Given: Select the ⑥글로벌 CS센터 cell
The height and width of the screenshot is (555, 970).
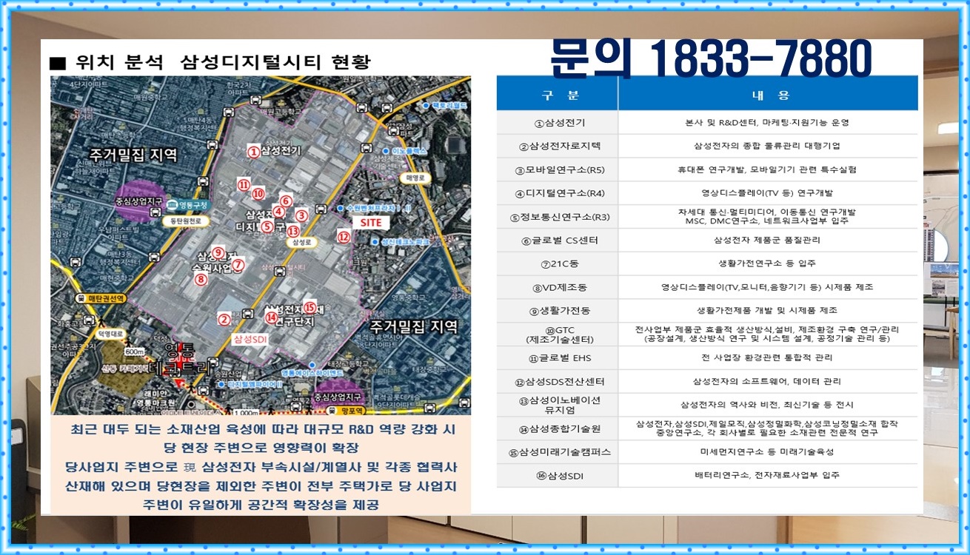Looking at the screenshot, I should [x=559, y=240].
